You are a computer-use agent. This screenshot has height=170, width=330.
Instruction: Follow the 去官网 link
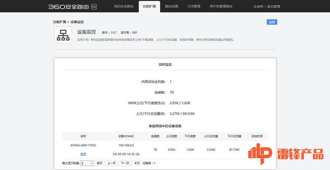click(258, 7)
